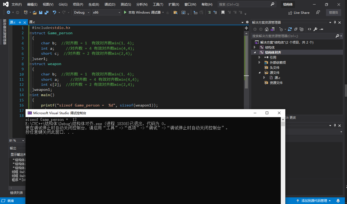
Task: Expand the 源.c file node in tree
Action: point(264,78)
